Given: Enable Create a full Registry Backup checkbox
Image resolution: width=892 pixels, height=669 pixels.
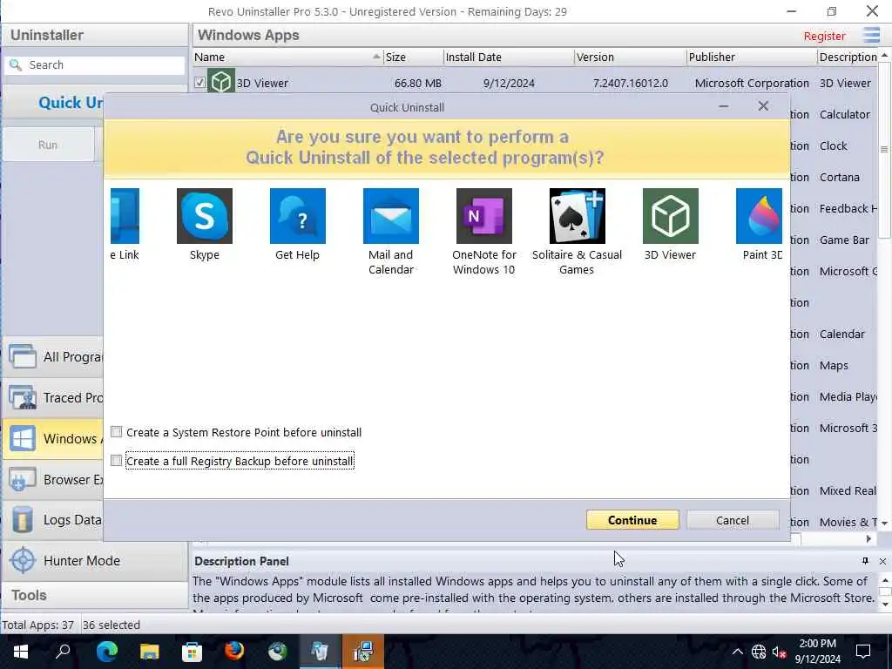Looking at the screenshot, I should 116,460.
